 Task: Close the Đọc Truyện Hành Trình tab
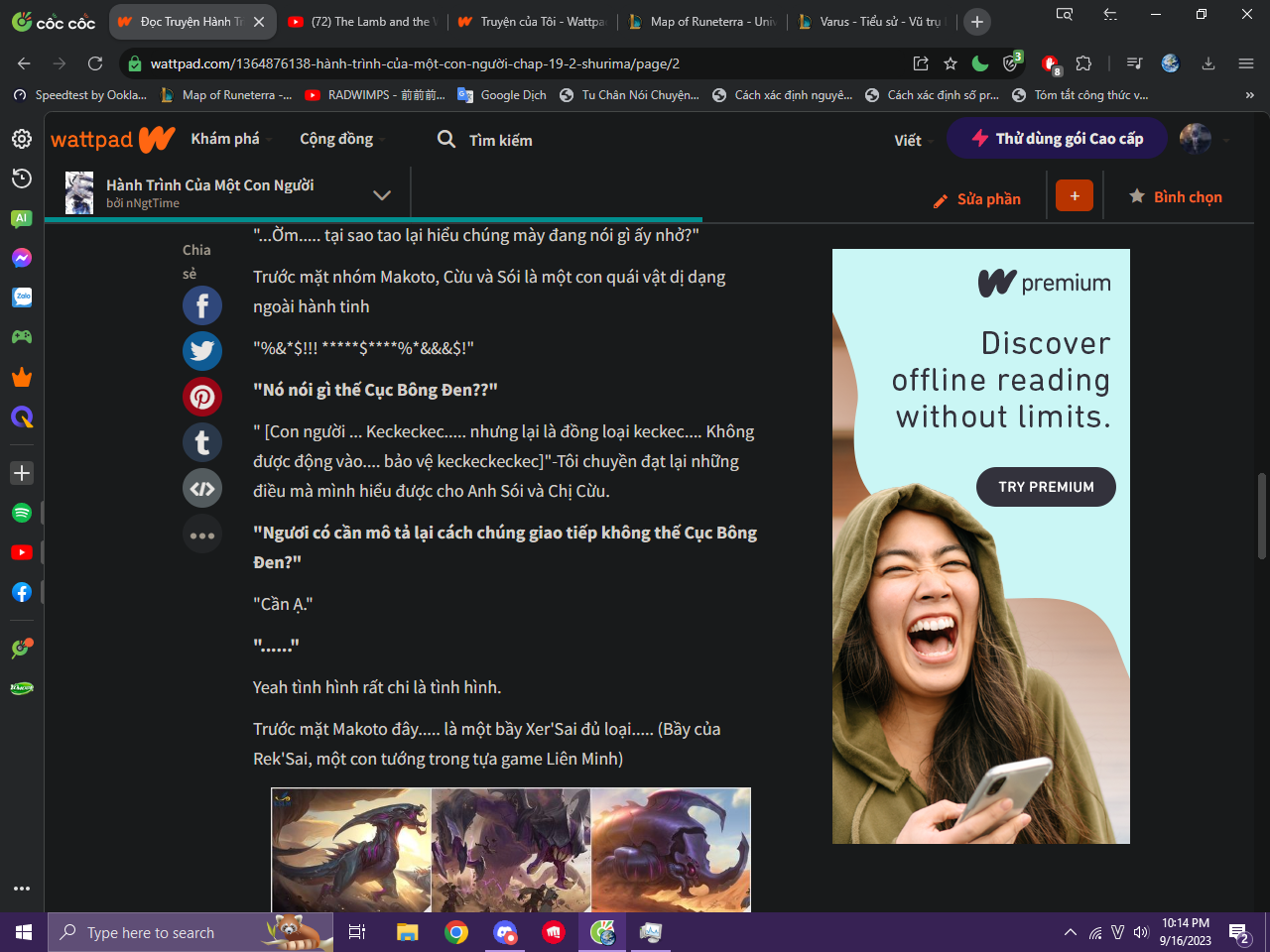tap(259, 21)
